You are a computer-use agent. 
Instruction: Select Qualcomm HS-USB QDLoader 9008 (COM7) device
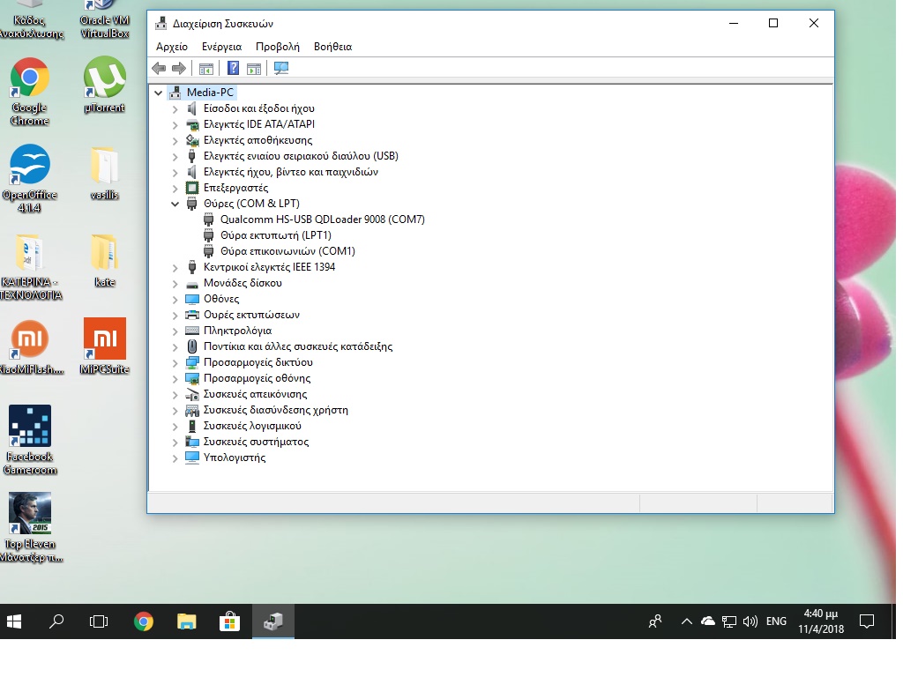(x=322, y=219)
